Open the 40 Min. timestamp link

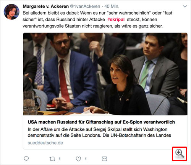click(112, 6)
